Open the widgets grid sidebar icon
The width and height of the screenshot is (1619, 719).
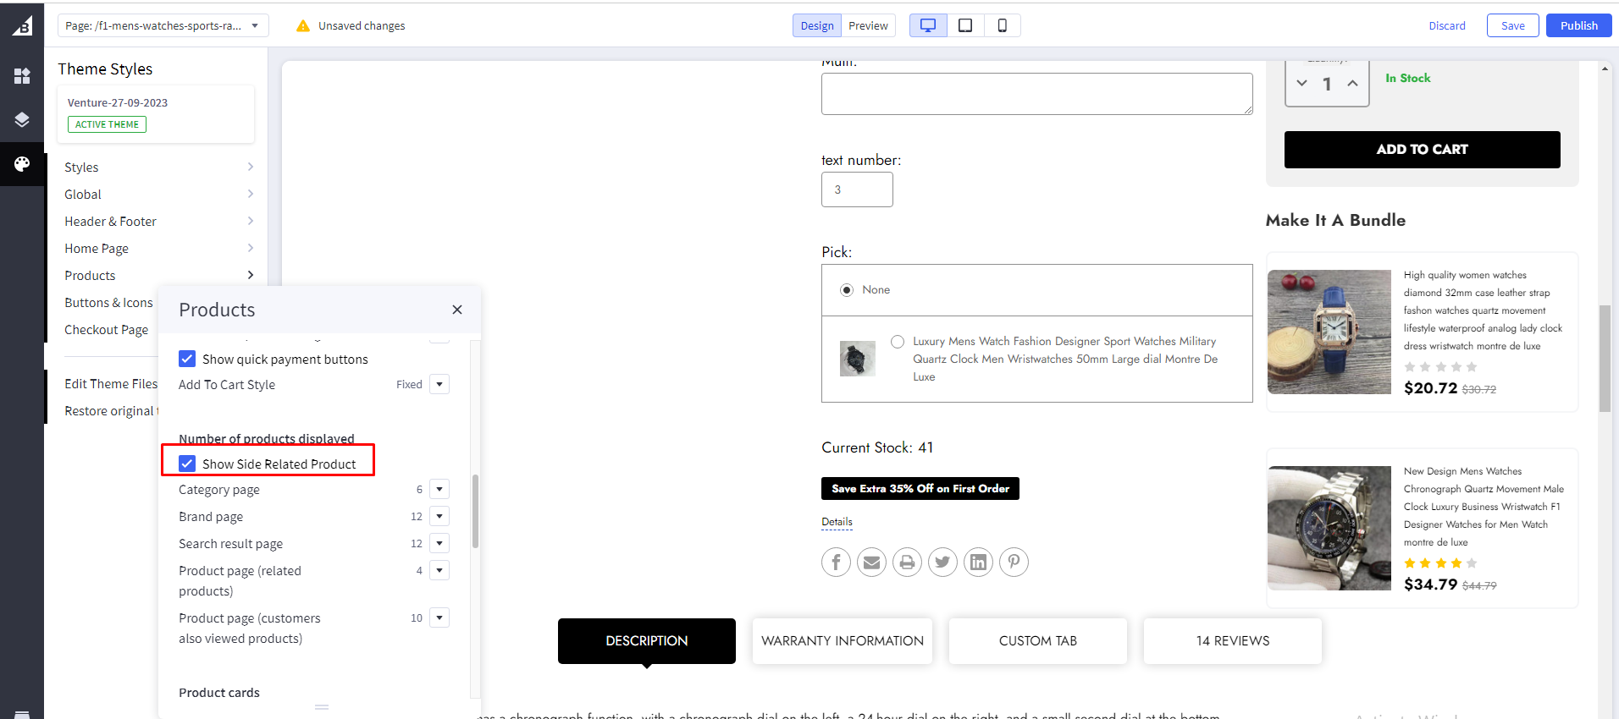click(22, 76)
